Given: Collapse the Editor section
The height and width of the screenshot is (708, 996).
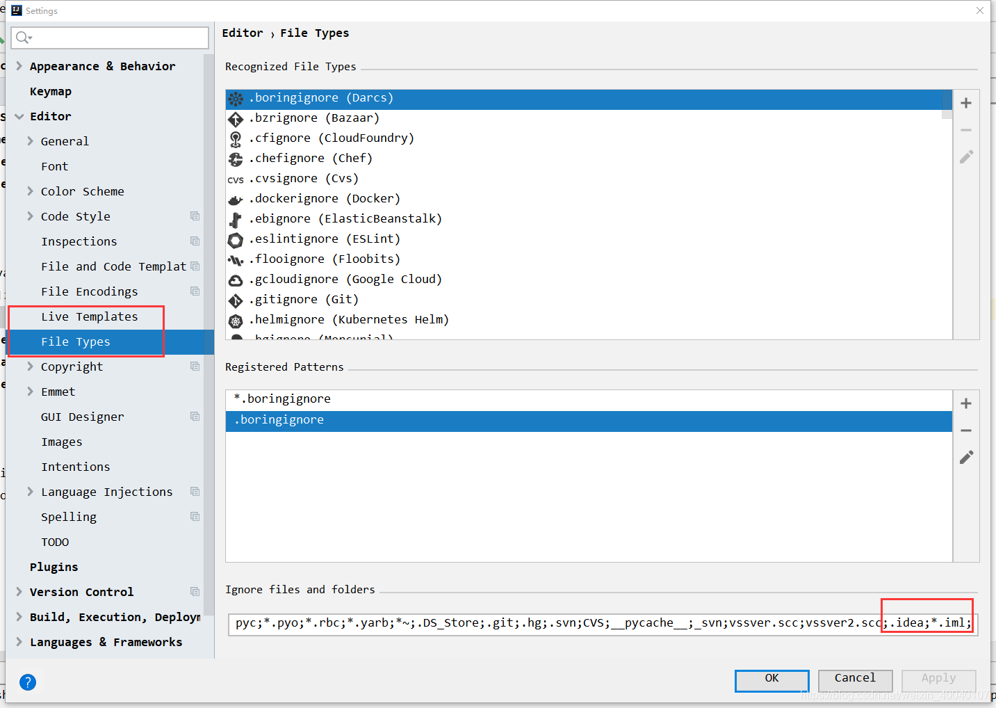Looking at the screenshot, I should [19, 116].
